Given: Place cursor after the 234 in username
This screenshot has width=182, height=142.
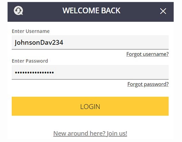Looking at the screenshot, I should click(63, 43).
